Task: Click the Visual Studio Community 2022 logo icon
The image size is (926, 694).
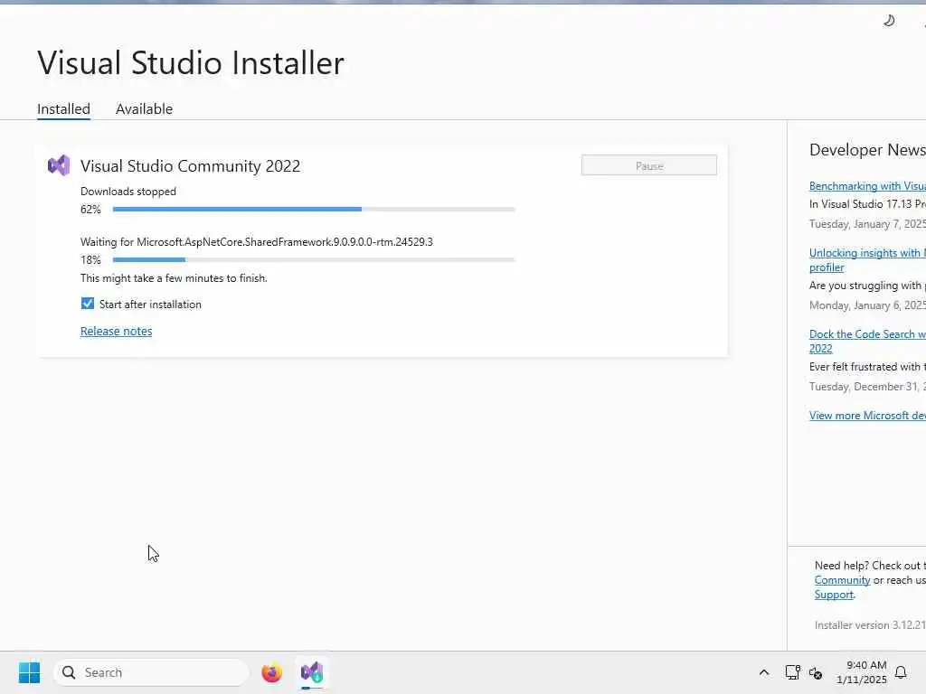Action: pyautogui.click(x=59, y=165)
